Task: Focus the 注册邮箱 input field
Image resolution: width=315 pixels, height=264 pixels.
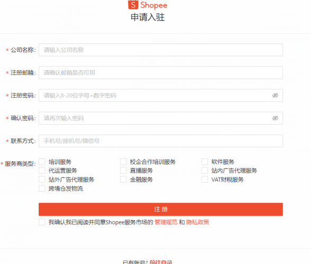Action: point(161,73)
